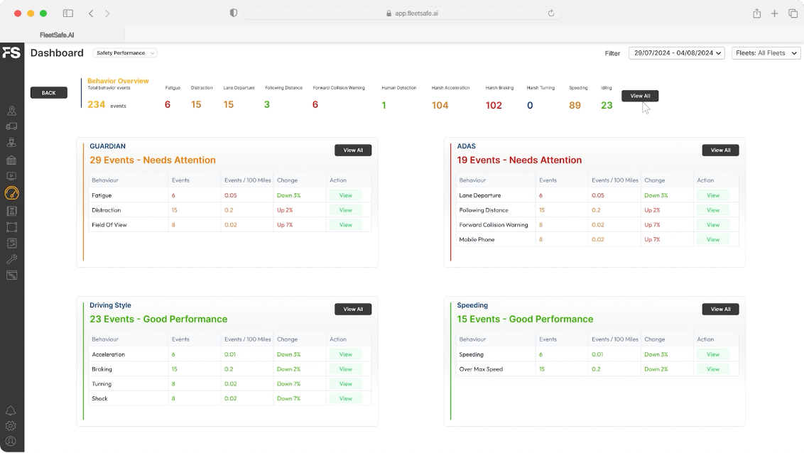Open the wrench maintenance sidebar icon
The height and width of the screenshot is (453, 804).
[x=11, y=259]
